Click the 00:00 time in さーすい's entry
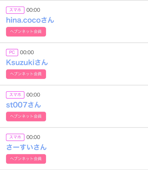The width and height of the screenshot is (148, 170). (33, 137)
